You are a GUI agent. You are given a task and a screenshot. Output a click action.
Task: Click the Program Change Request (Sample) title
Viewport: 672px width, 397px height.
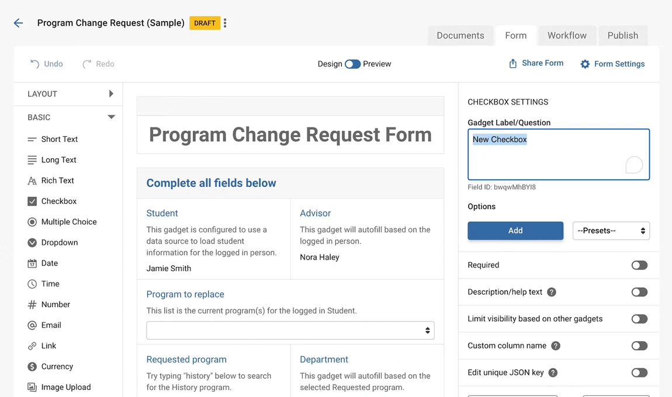[111, 23]
